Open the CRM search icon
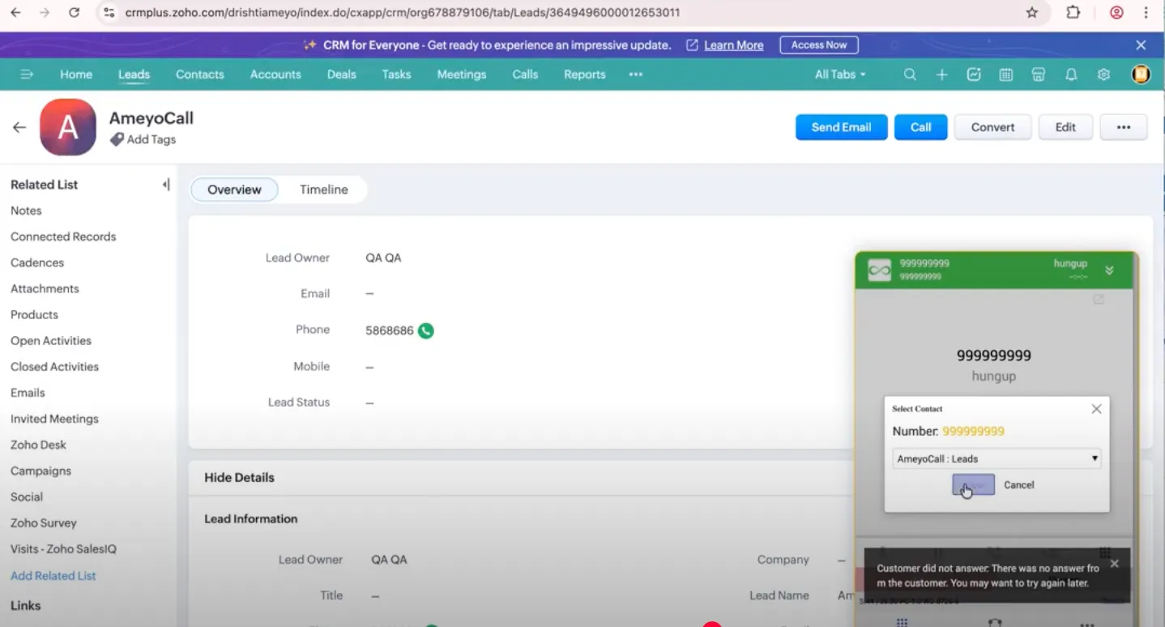 pyautogui.click(x=910, y=75)
